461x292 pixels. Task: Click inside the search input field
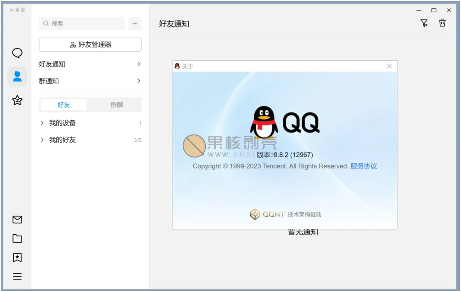tap(81, 23)
